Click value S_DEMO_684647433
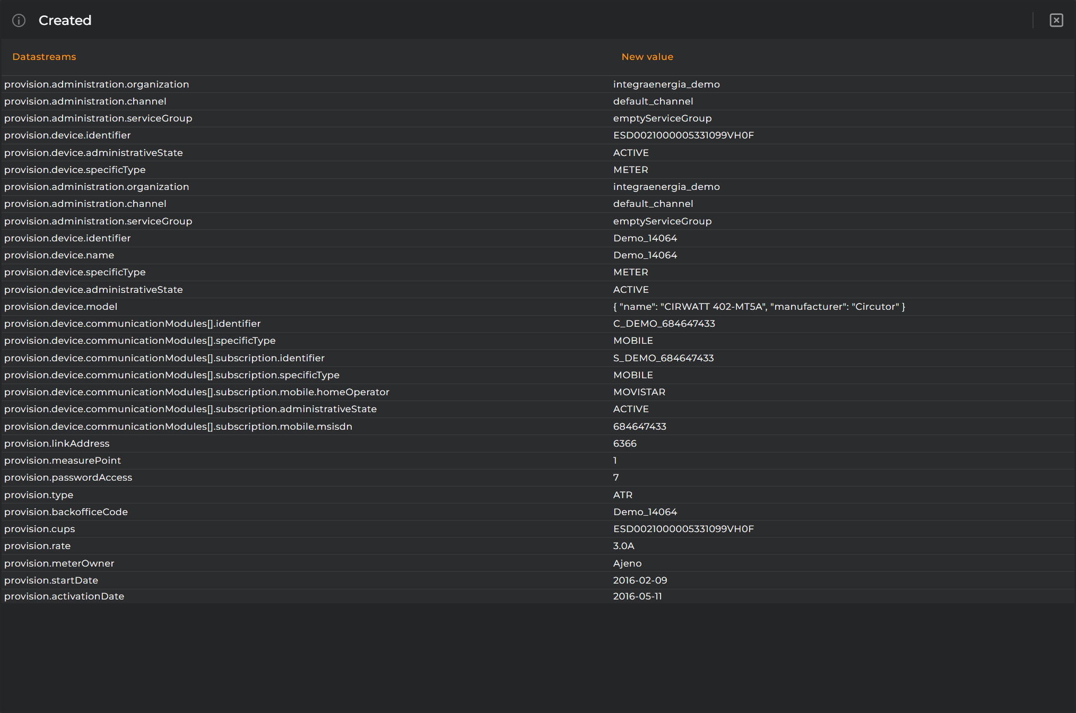This screenshot has width=1076, height=713. (x=664, y=358)
